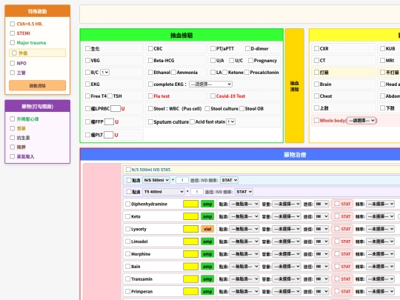Check the N/S 500ml IVD STAT option
The height and width of the screenshot is (300, 400).
(128, 170)
